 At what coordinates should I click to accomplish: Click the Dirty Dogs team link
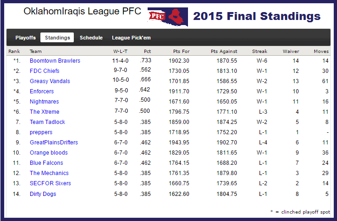tap(43, 194)
